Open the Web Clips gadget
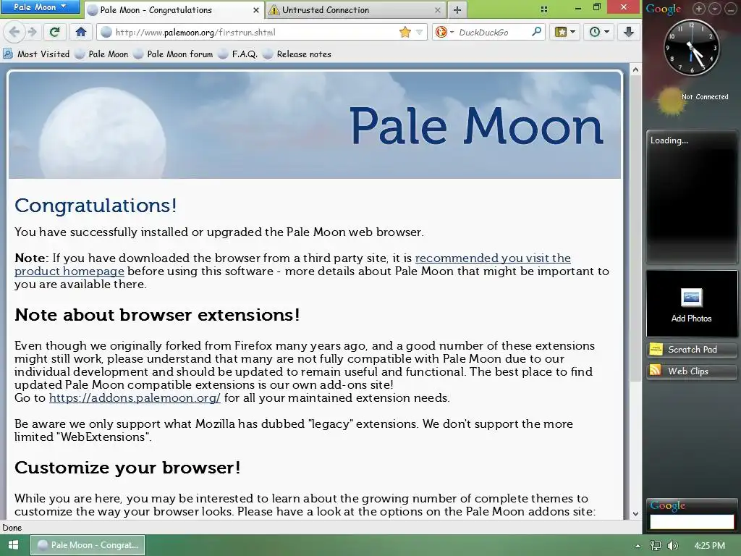741x556 pixels. 691,371
